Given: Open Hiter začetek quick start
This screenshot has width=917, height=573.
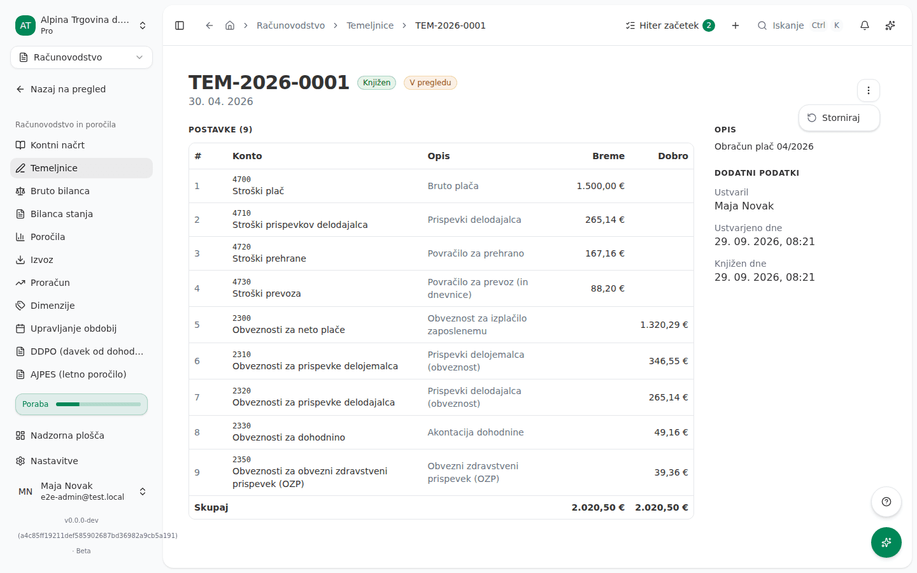Looking at the screenshot, I should click(670, 25).
